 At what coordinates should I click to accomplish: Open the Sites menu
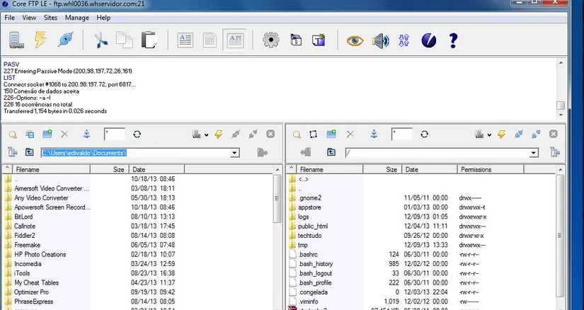50,18
